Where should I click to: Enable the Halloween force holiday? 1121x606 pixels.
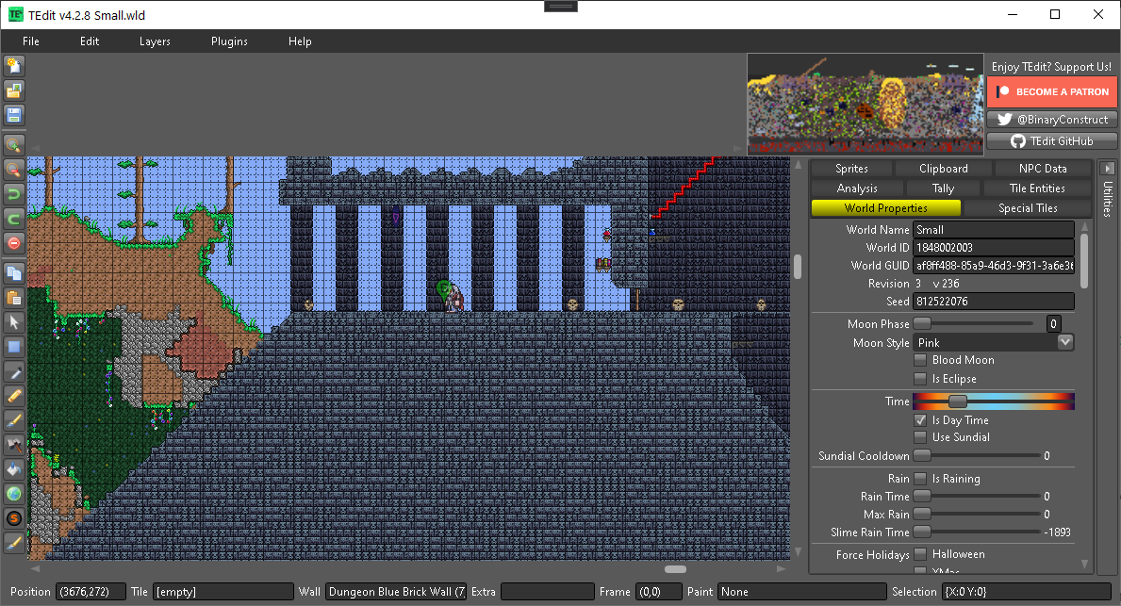point(919,554)
